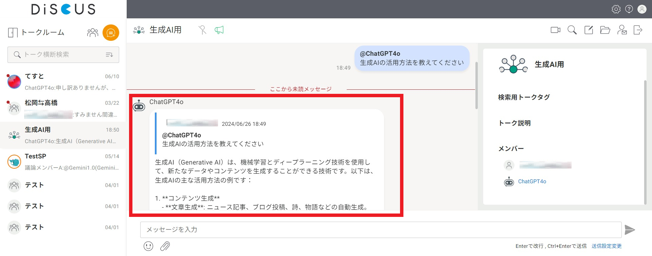
Task: Open settings gear in top bar
Action: [x=616, y=9]
